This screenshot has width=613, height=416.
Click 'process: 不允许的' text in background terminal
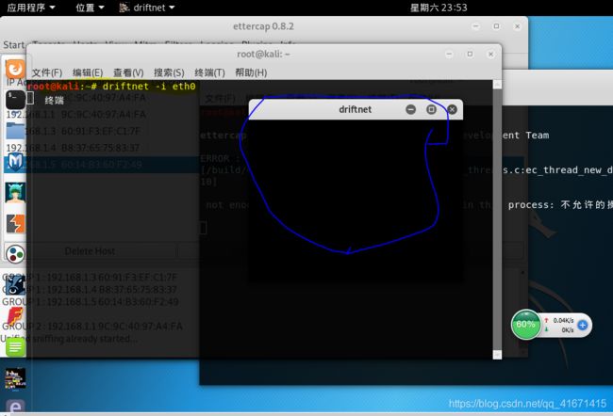tap(560, 205)
